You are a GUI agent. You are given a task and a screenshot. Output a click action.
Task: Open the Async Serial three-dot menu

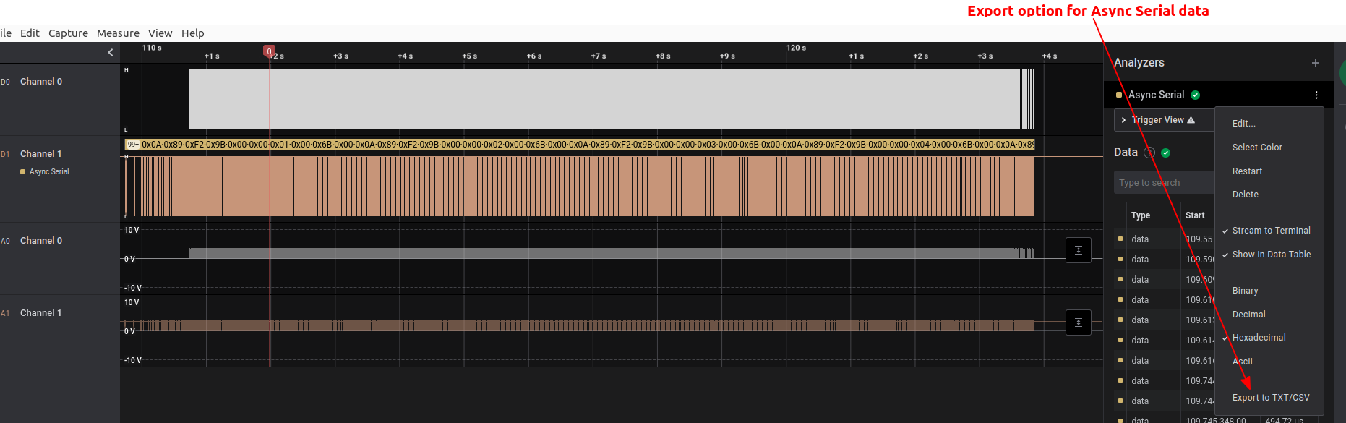coord(1316,95)
